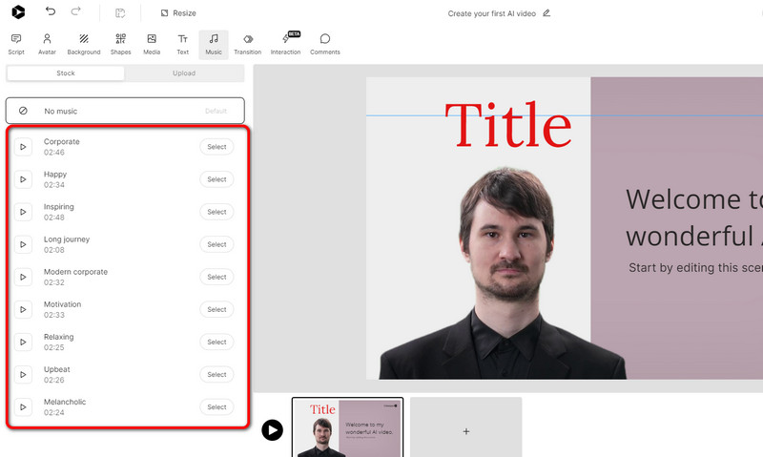Open the Script panel
Image resolution: width=763 pixels, height=457 pixels.
(16, 44)
